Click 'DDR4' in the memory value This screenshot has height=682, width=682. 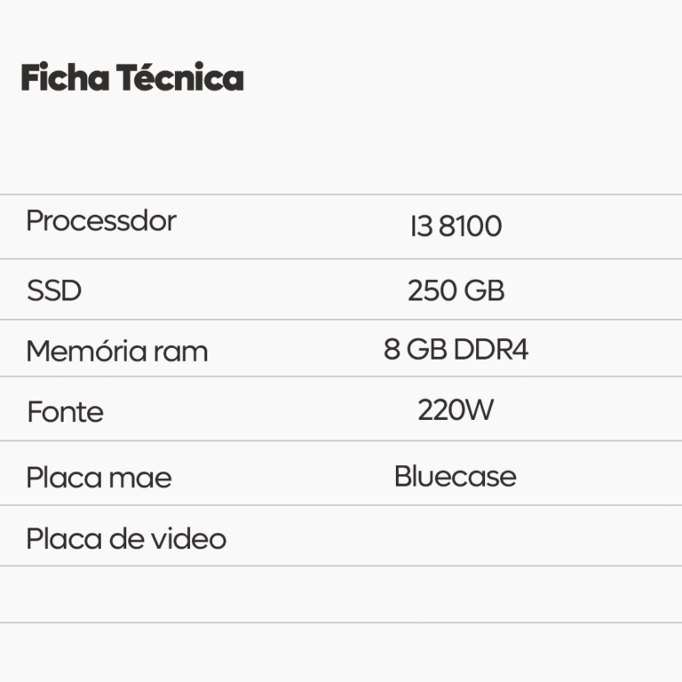click(490, 349)
